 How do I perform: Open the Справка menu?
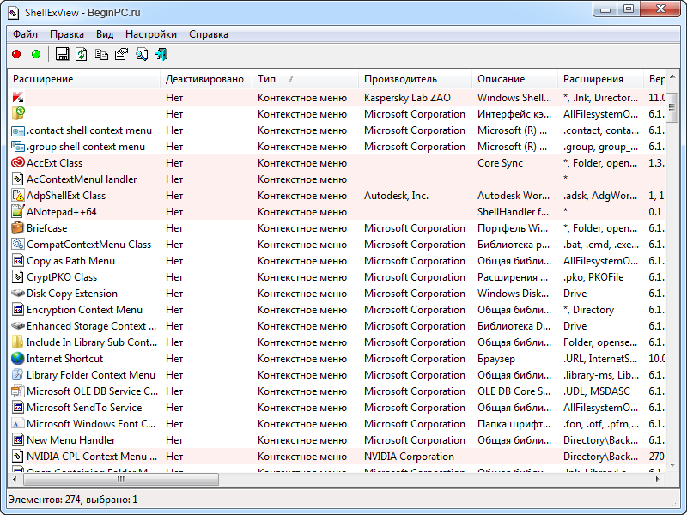point(209,34)
